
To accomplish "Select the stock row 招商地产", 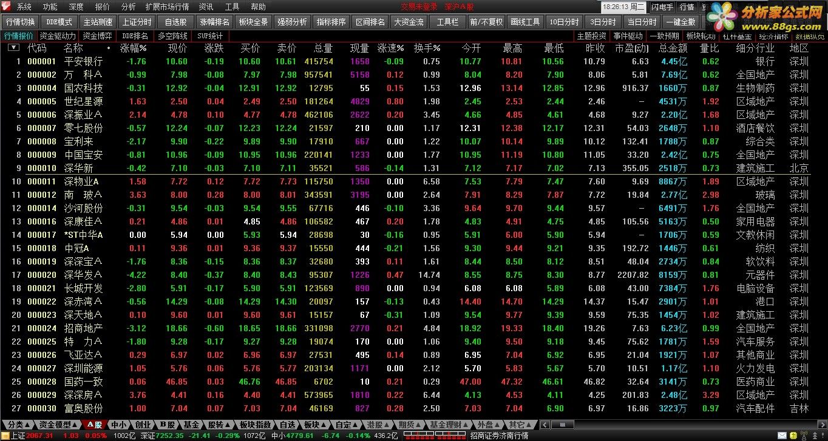I will (x=414, y=328).
